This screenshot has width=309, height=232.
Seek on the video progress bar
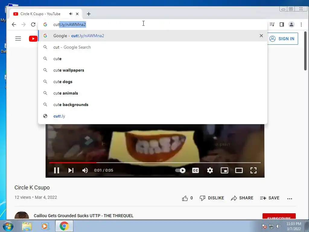click(x=155, y=163)
